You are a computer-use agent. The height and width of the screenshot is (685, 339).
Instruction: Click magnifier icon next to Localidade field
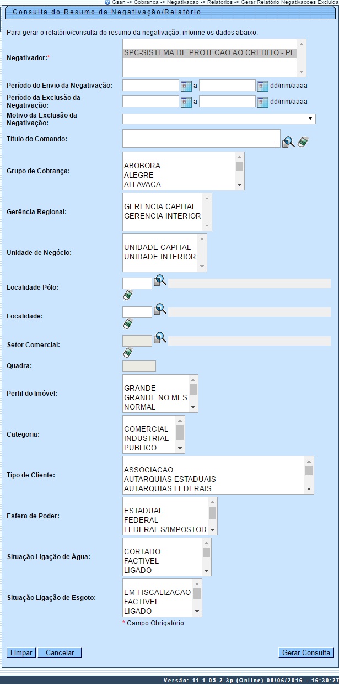tap(160, 309)
